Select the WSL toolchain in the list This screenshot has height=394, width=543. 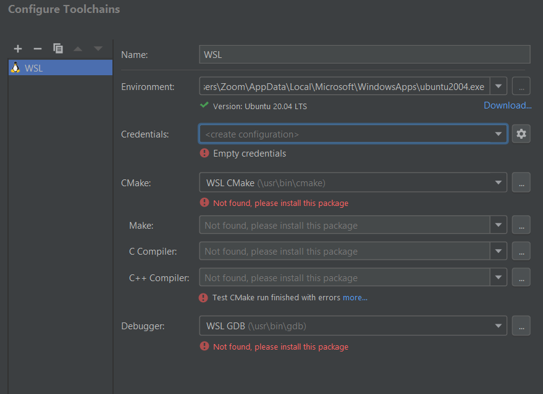click(x=60, y=68)
